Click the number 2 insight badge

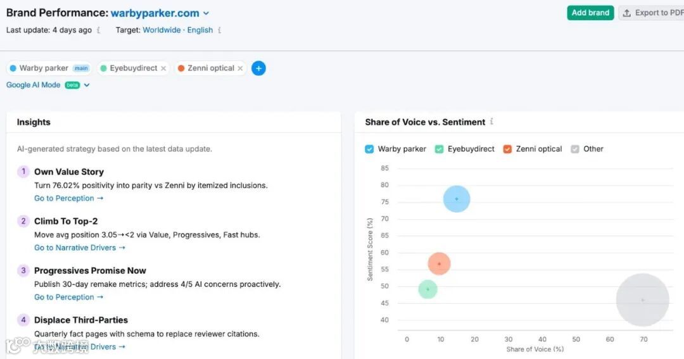tap(23, 221)
